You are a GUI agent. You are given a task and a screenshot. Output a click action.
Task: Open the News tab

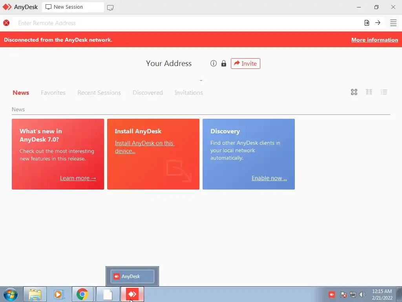pyautogui.click(x=21, y=93)
